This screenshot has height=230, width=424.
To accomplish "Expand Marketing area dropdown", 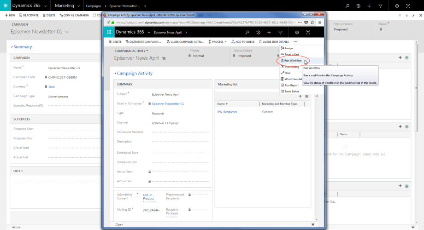I will [x=78, y=6].
